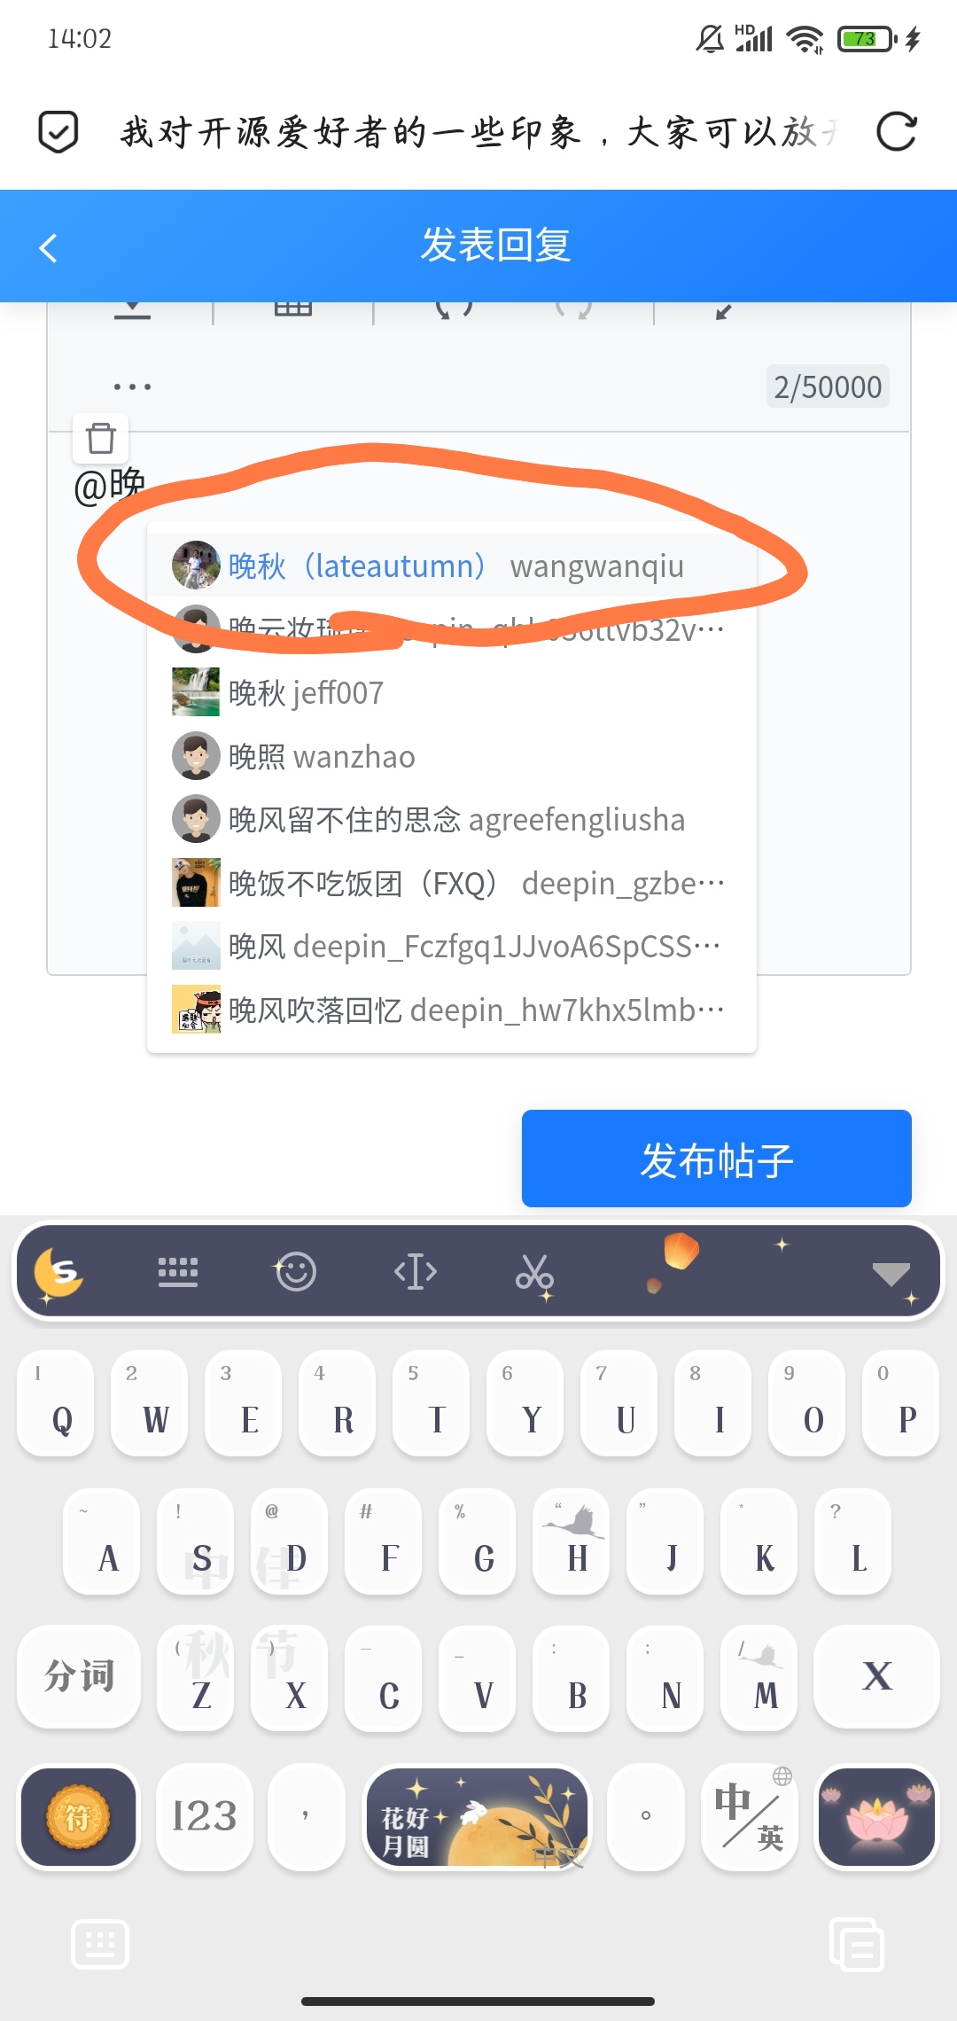Viewport: 957px width, 2021px height.
Task: Switch to the 123 number keyboard
Action: pos(205,1818)
